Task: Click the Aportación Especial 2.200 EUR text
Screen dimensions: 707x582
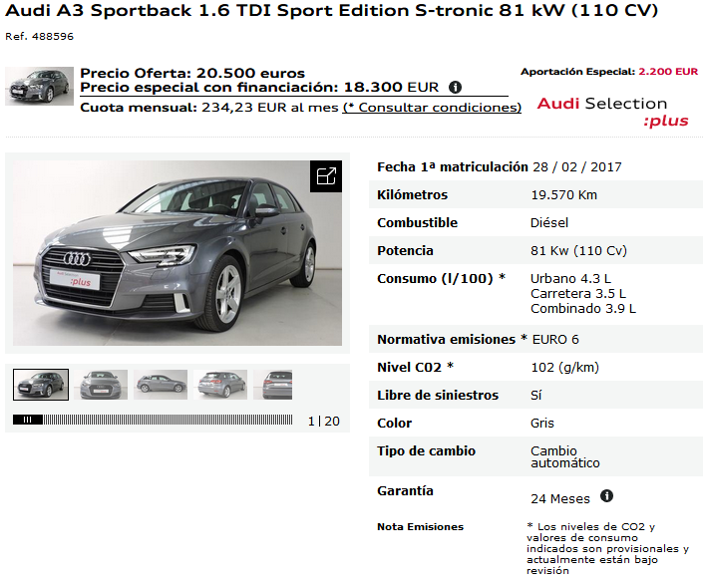Action: pyautogui.click(x=609, y=72)
